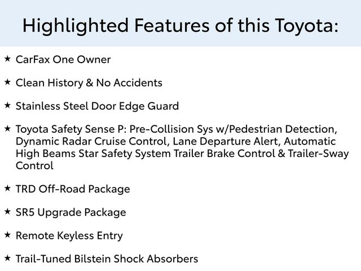Click the Highlighted Features of this Toyota heading
Image resolution: width=361 pixels, height=271 pixels.
pyautogui.click(x=180, y=25)
